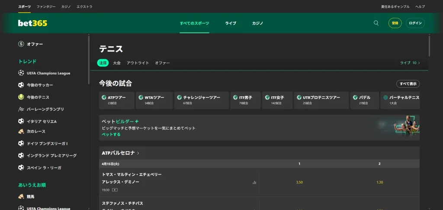Click soccer ball icon beside イタリア セリエA

point(21,121)
